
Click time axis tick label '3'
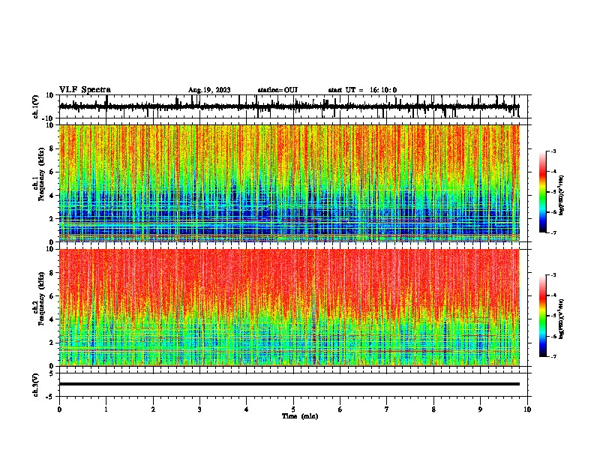coord(199,409)
